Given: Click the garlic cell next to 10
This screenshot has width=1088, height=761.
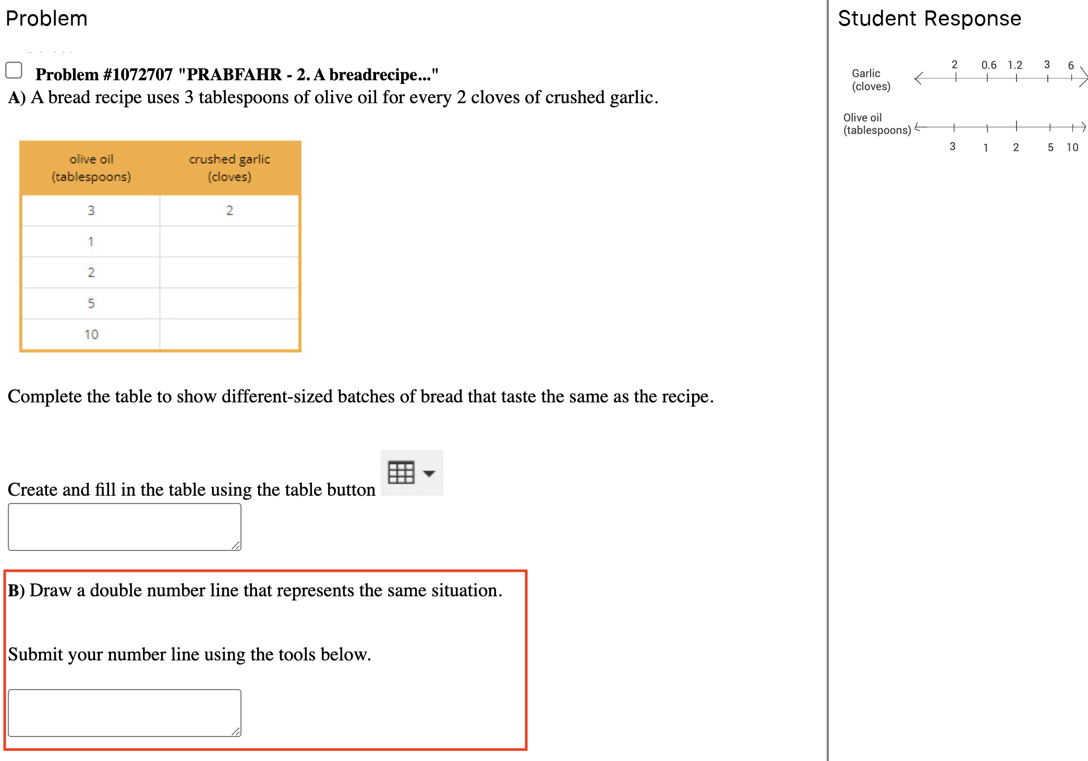Looking at the screenshot, I should coord(229,334).
